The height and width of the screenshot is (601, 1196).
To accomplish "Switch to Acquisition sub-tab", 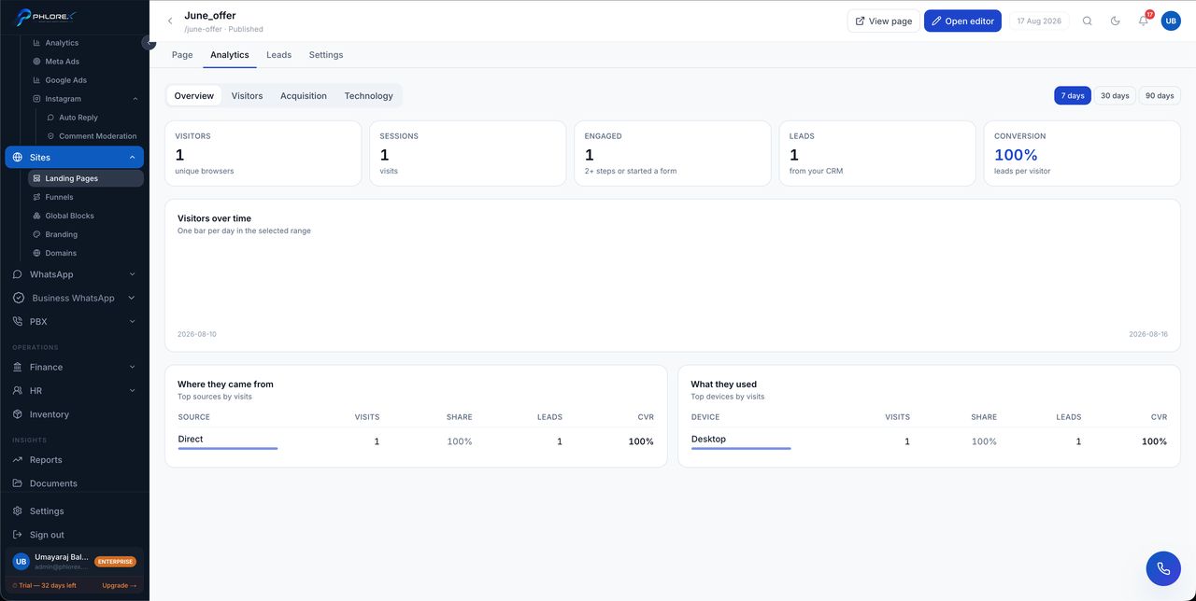I will point(304,95).
